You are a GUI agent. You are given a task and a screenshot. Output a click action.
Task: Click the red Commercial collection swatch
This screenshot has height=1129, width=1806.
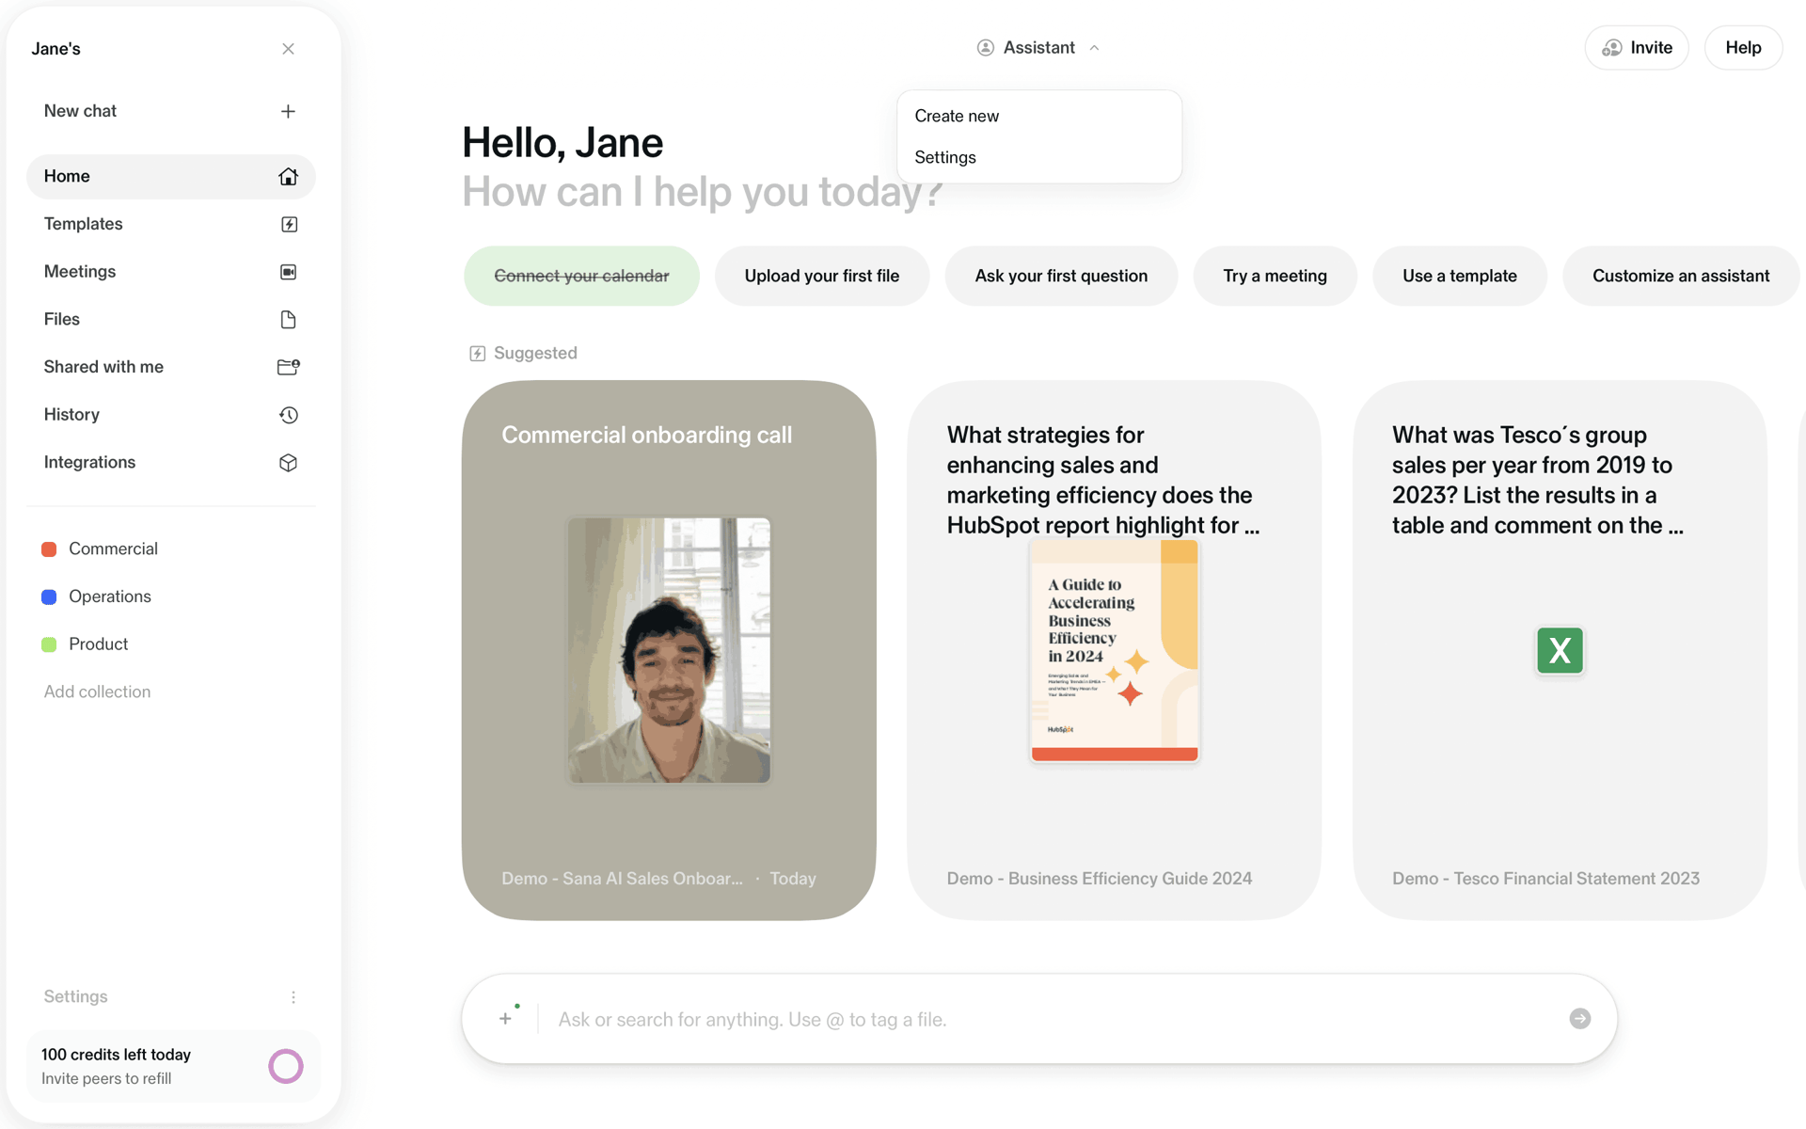point(49,549)
